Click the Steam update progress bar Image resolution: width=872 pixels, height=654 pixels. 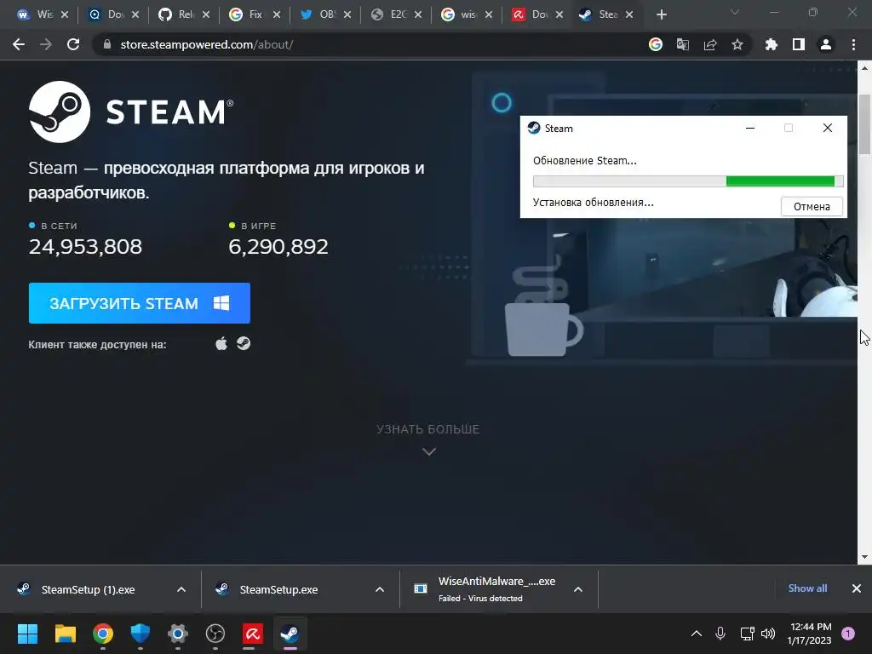(688, 181)
